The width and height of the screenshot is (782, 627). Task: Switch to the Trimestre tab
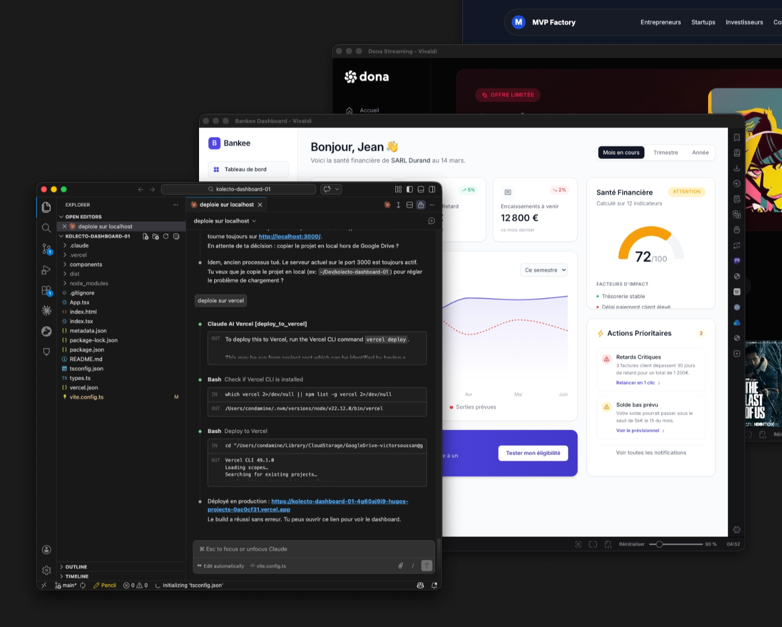coord(665,153)
